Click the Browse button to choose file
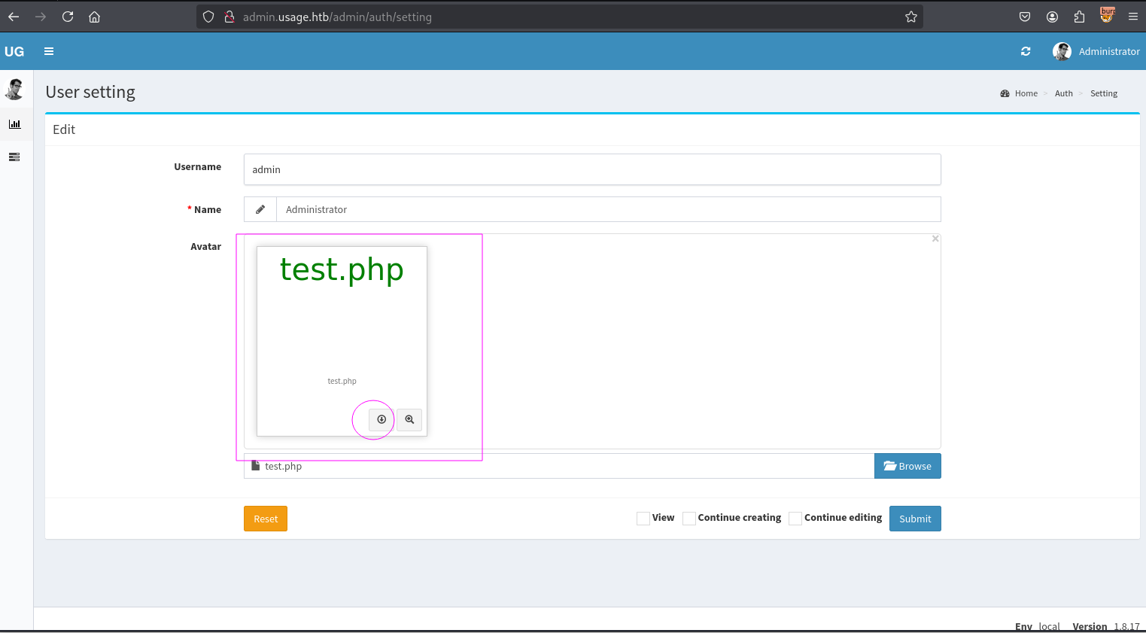Image resolution: width=1146 pixels, height=633 pixels. click(907, 466)
